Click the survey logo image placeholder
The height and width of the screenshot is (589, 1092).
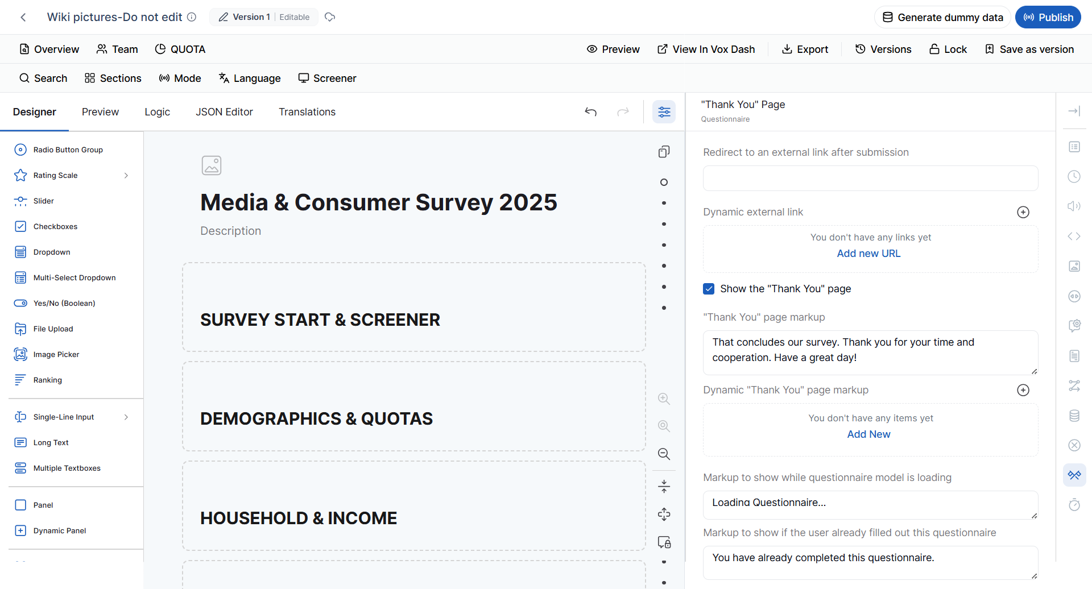(212, 165)
